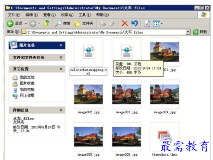Select the image006.jpg thumbnail
Viewport: 213px width, 160px height.
[x=126, y=137]
